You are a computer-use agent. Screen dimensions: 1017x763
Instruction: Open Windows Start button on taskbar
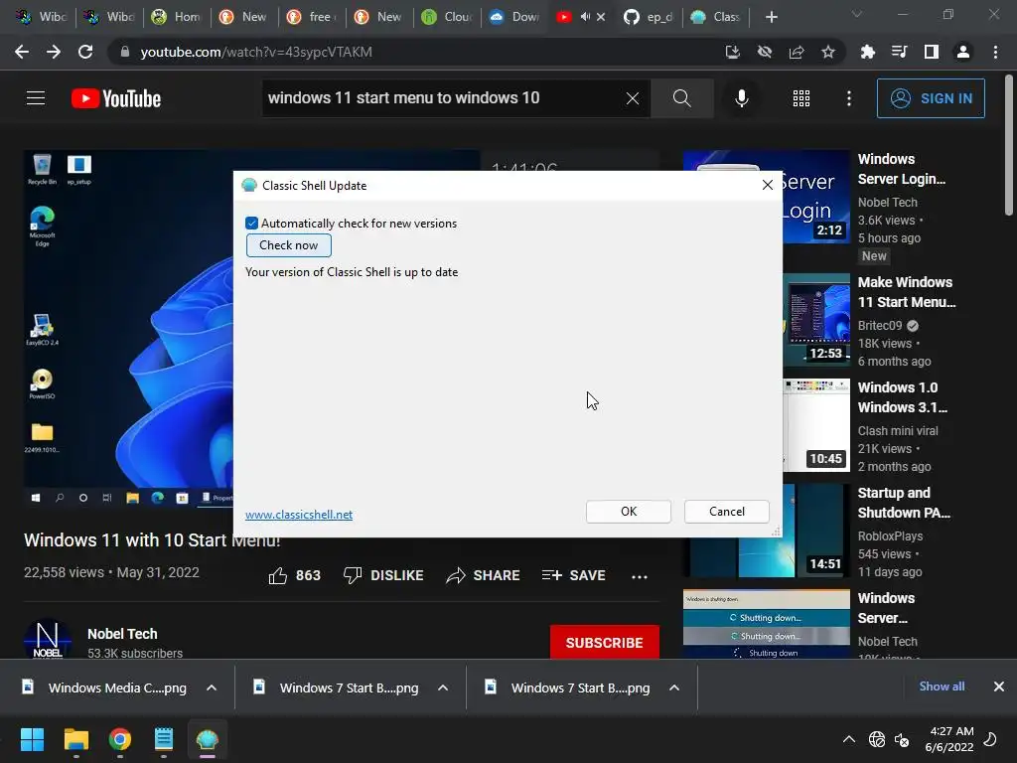32,739
